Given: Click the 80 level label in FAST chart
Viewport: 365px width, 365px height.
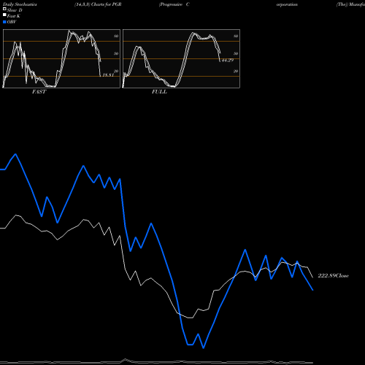Looking at the screenshot, I should click(x=116, y=36).
